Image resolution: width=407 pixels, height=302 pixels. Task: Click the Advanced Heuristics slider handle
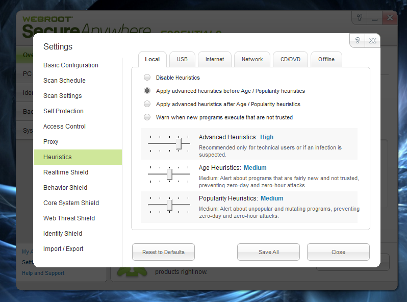click(179, 143)
